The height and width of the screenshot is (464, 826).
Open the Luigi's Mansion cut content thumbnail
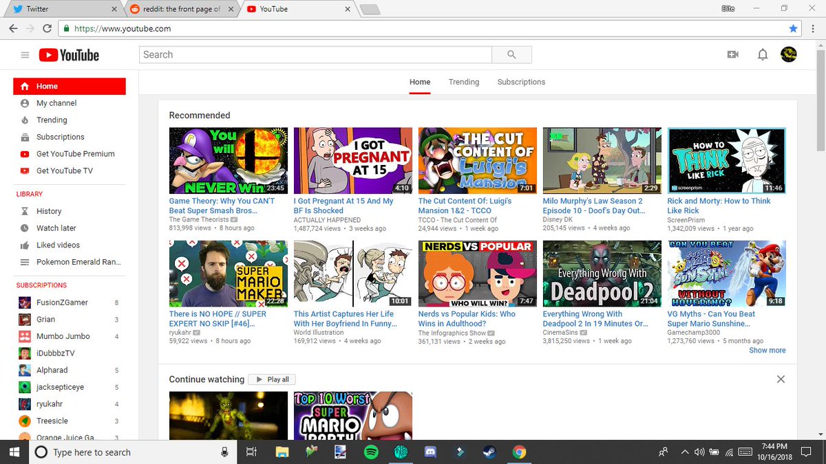click(478, 160)
